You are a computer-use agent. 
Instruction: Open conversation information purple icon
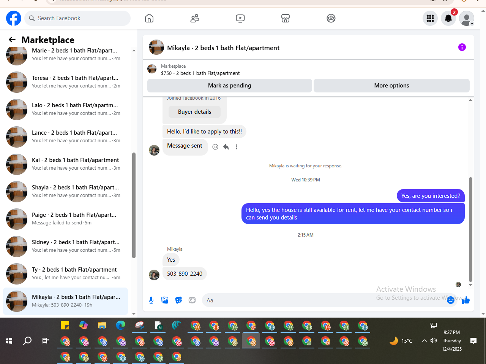click(x=462, y=47)
